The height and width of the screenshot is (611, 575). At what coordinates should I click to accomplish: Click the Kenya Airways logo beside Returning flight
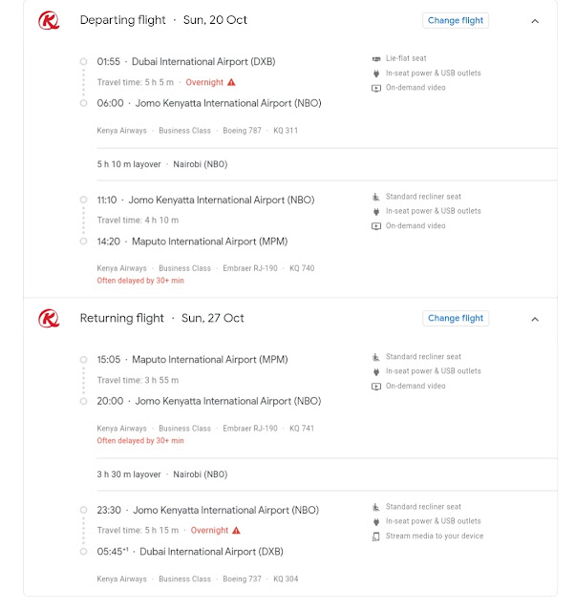[49, 318]
